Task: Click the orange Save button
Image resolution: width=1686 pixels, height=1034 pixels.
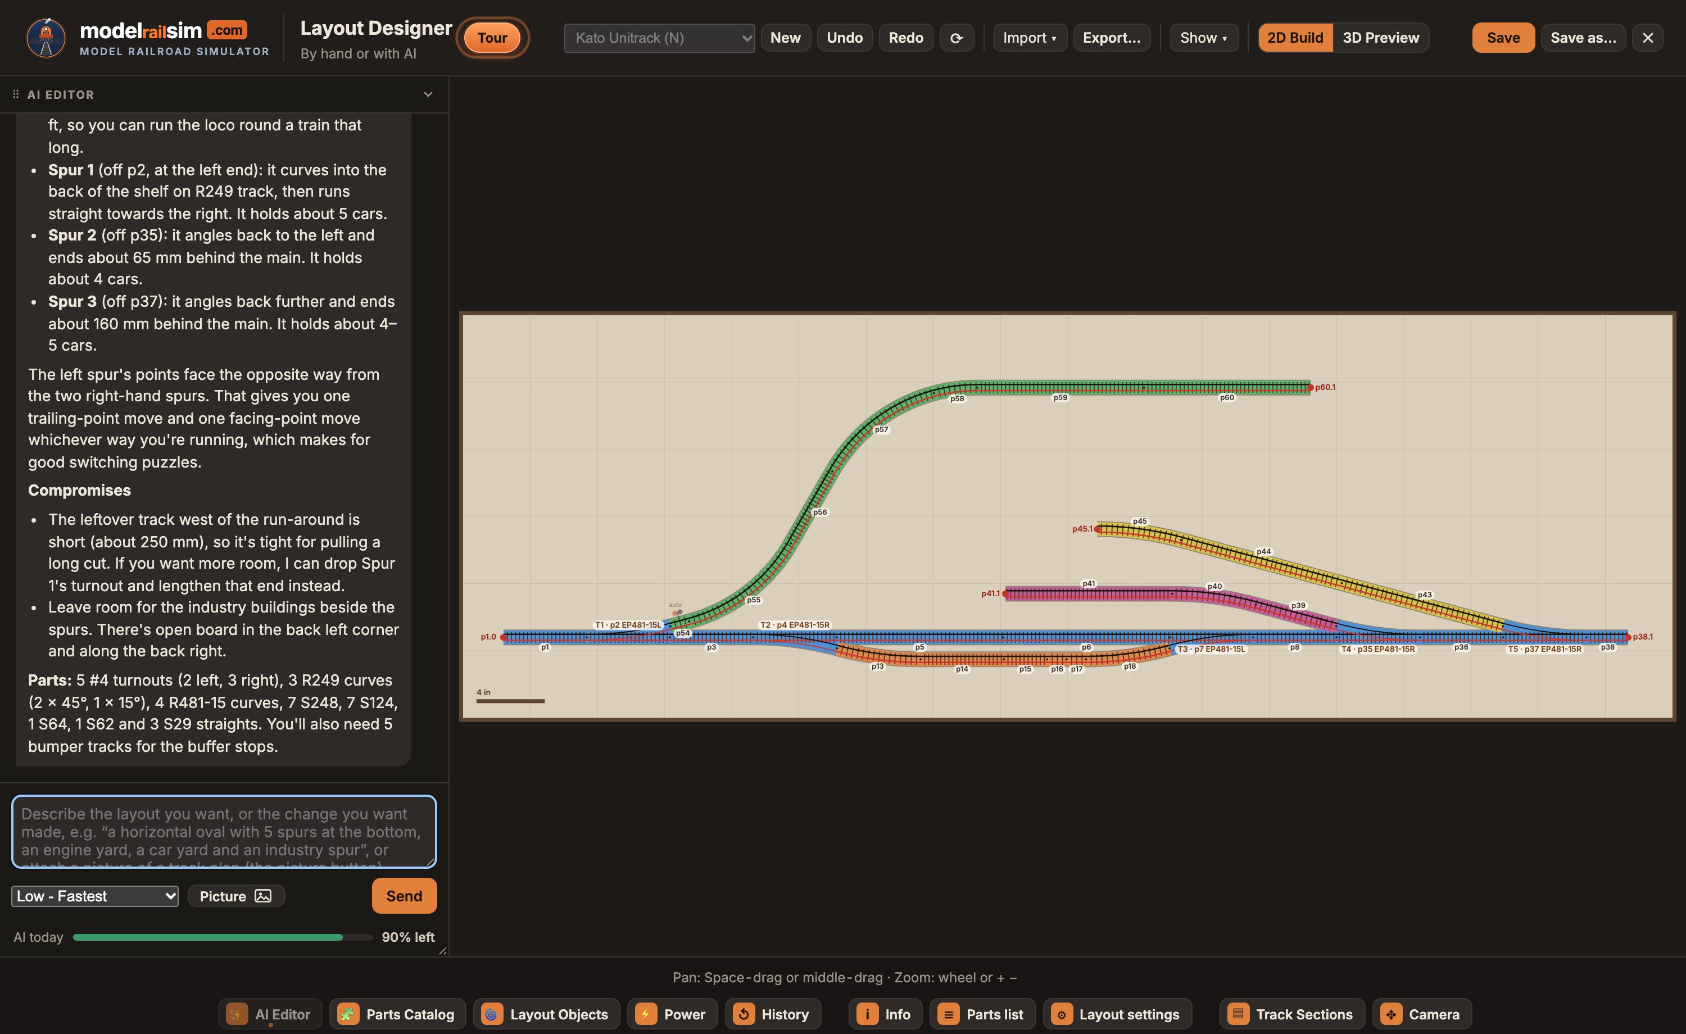Action: [1503, 38]
